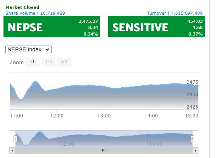Click the 2425 y-axis label

point(192,107)
